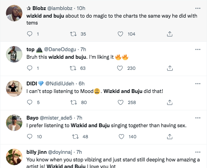Retweet the "I'm liking it" tweet

(x=73, y=68)
